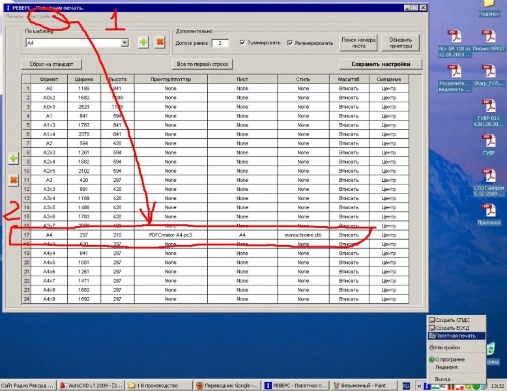Screen dimensions: 507x391
Task: Select 'О программе' in tray menu
Action: pyautogui.click(x=456, y=359)
